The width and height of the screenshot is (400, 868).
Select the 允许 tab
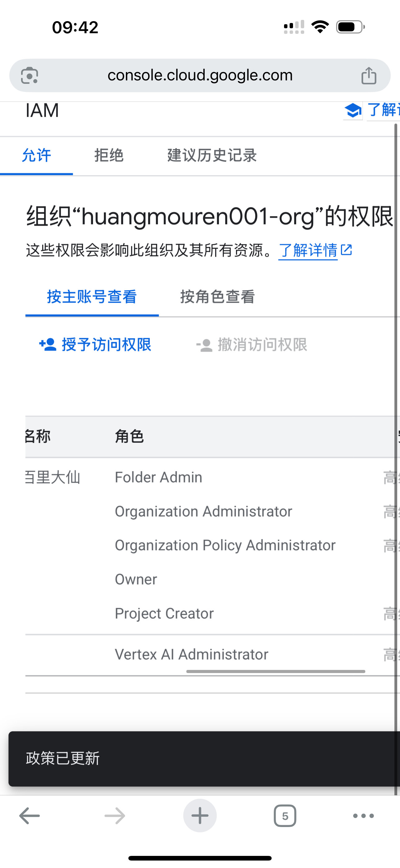[x=36, y=155]
